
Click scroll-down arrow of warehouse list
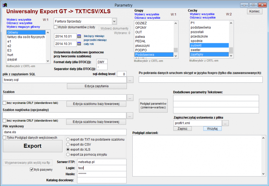48,61
